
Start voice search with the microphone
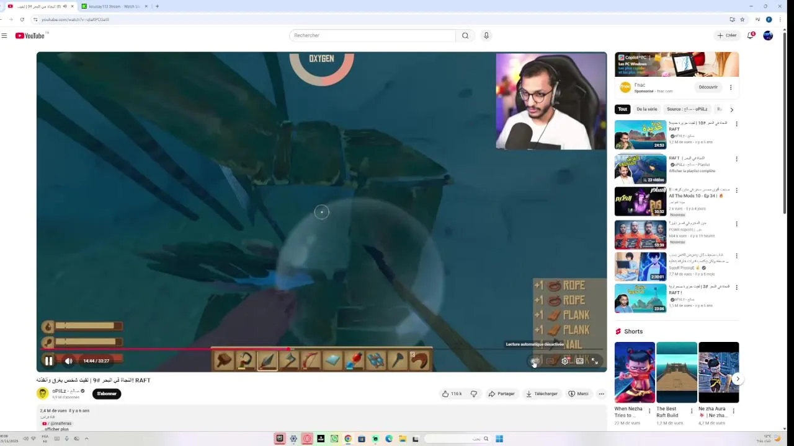(486, 35)
